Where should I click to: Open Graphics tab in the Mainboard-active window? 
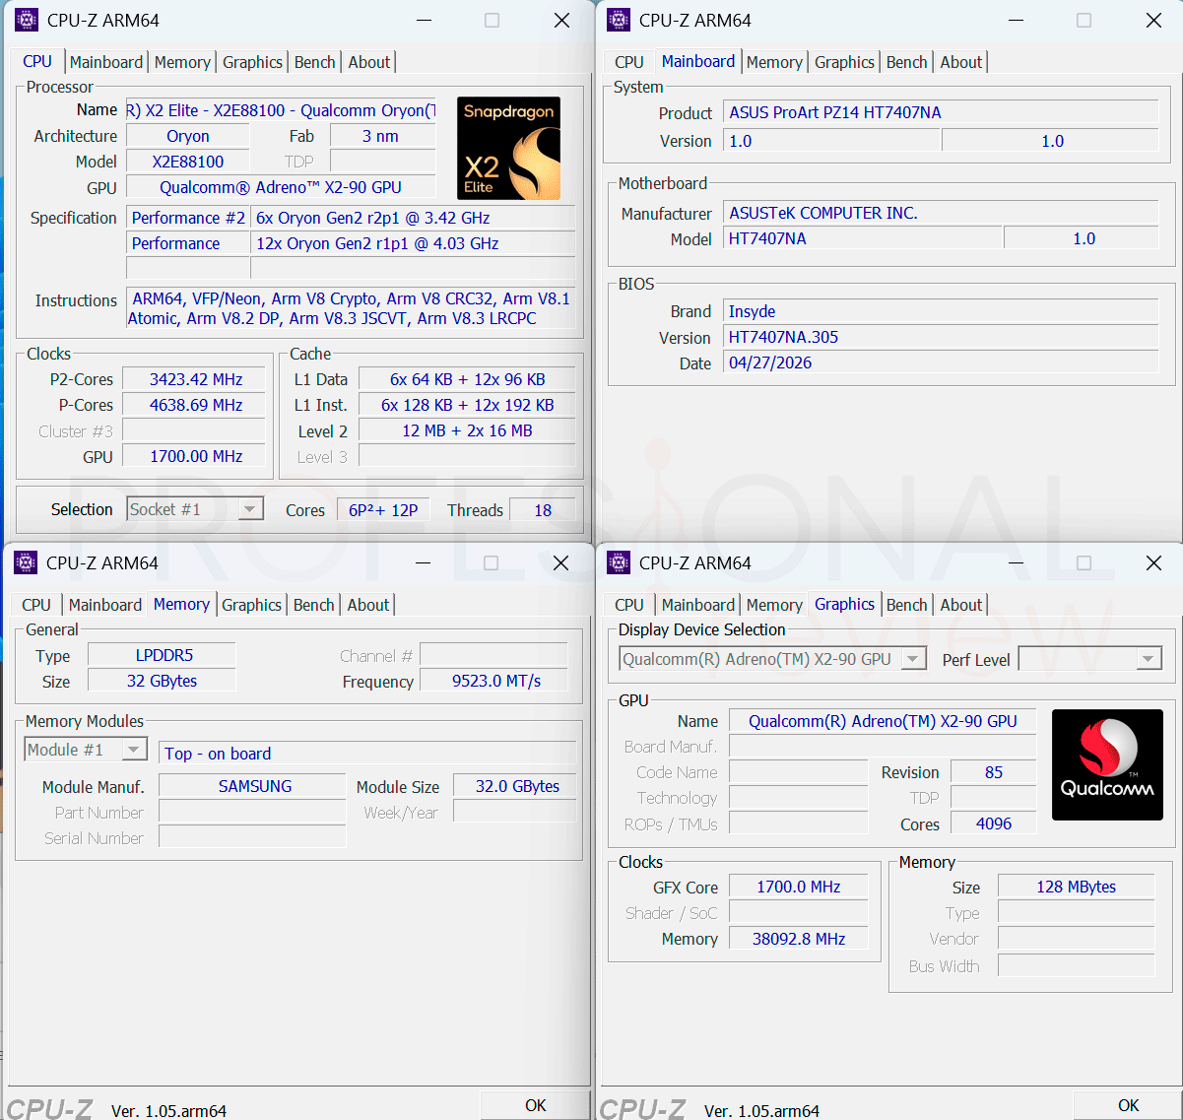844,62
